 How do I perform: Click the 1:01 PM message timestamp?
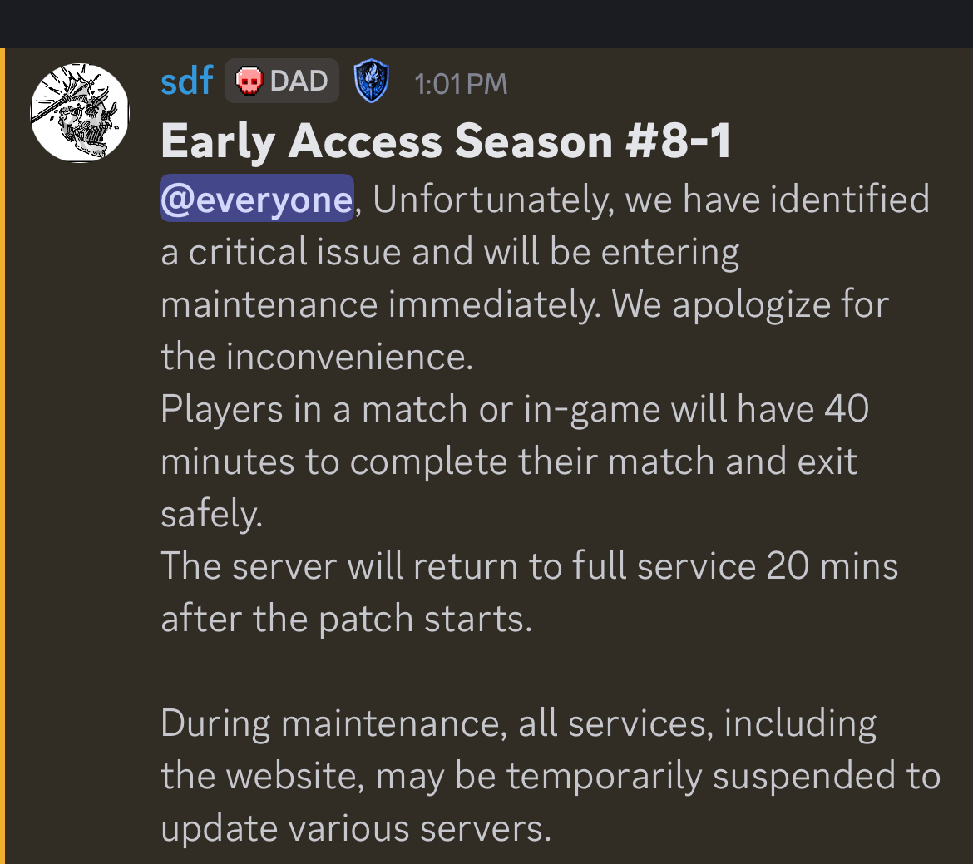coord(461,84)
